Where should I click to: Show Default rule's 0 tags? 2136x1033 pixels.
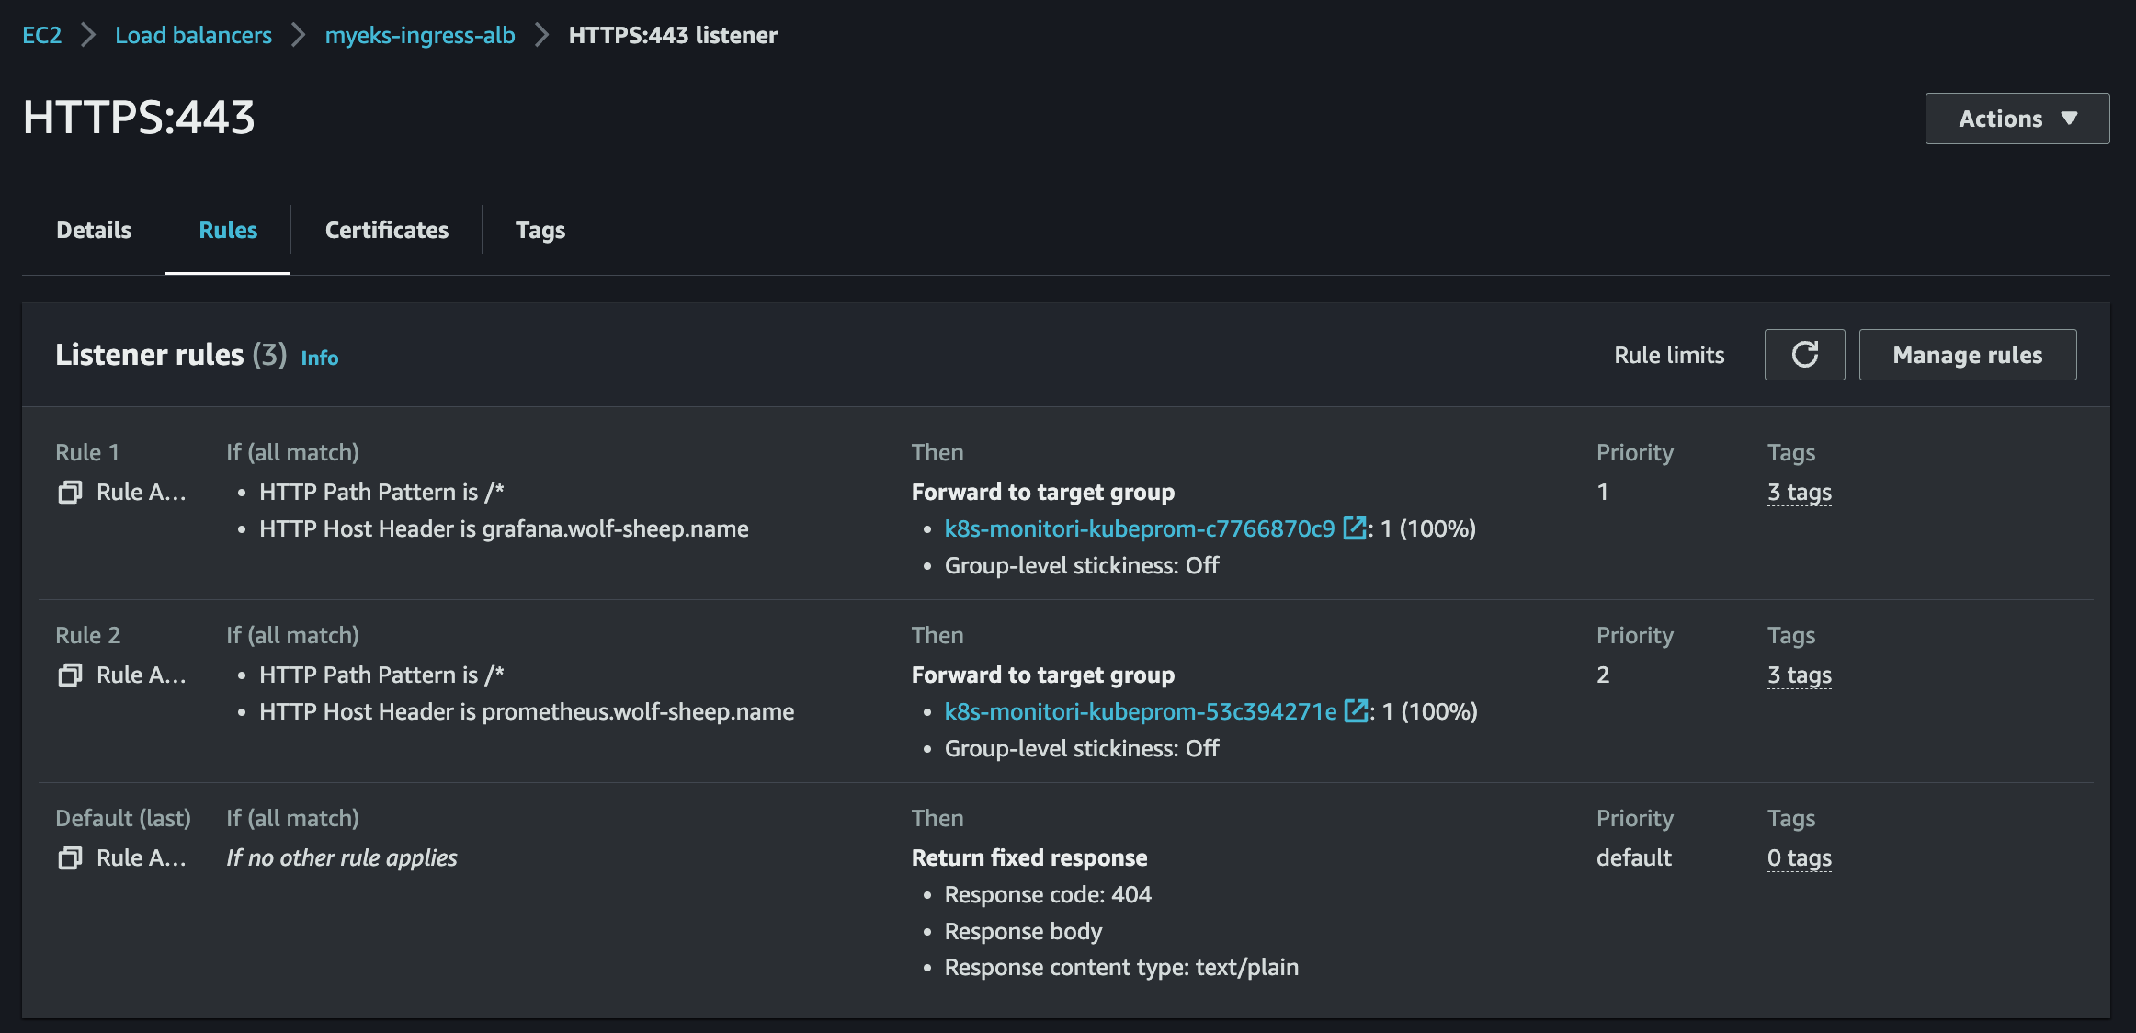(1799, 858)
